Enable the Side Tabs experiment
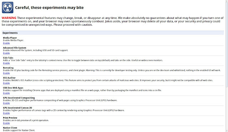228x132 pixels. [x=6, y=63]
